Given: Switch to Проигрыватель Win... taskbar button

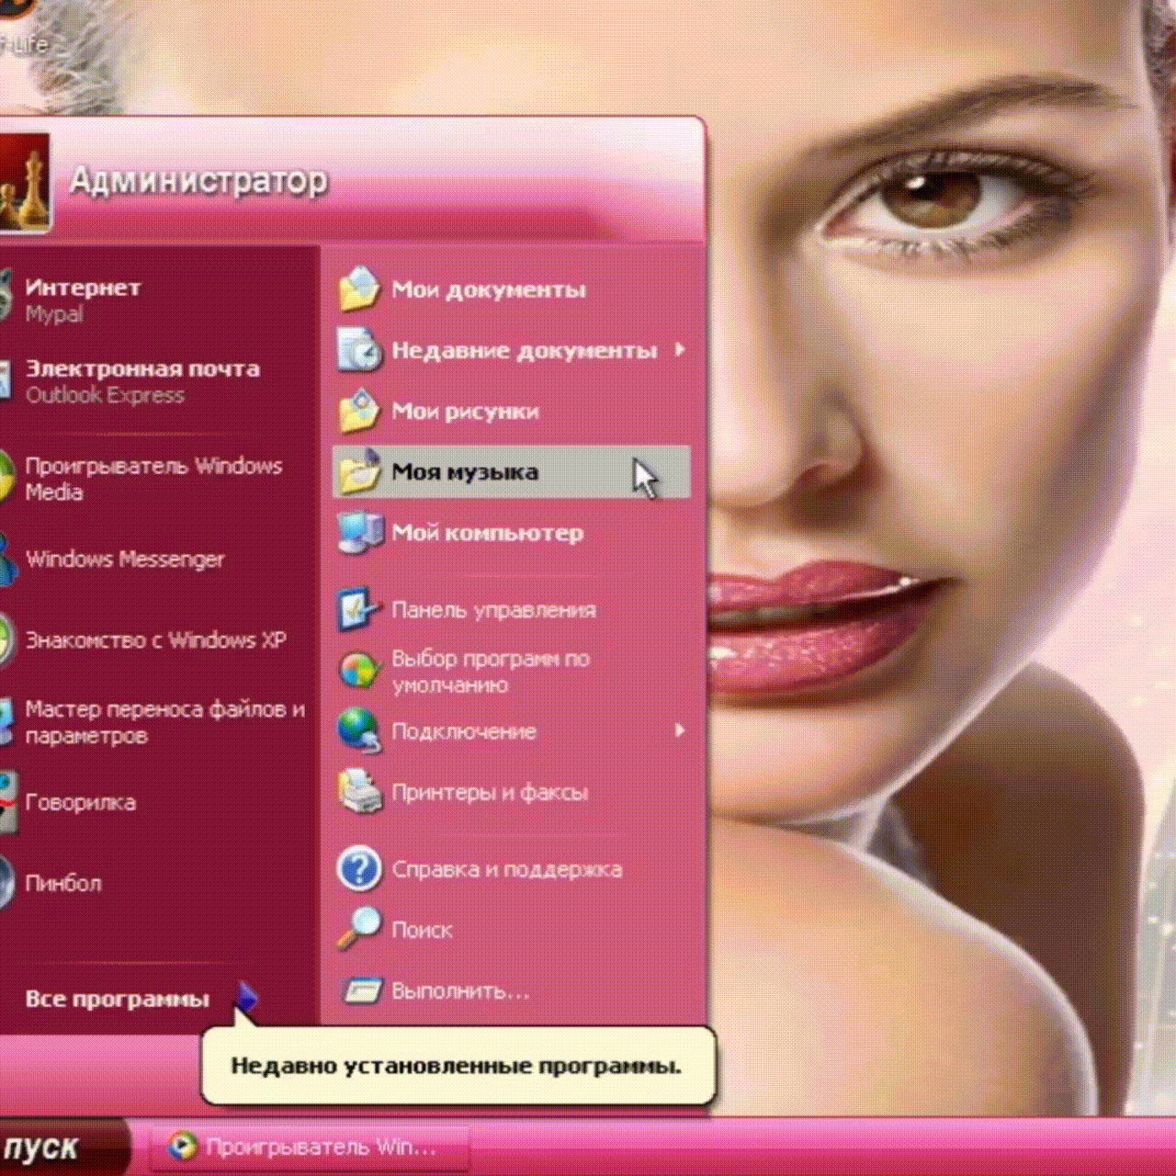Looking at the screenshot, I should 311,1147.
